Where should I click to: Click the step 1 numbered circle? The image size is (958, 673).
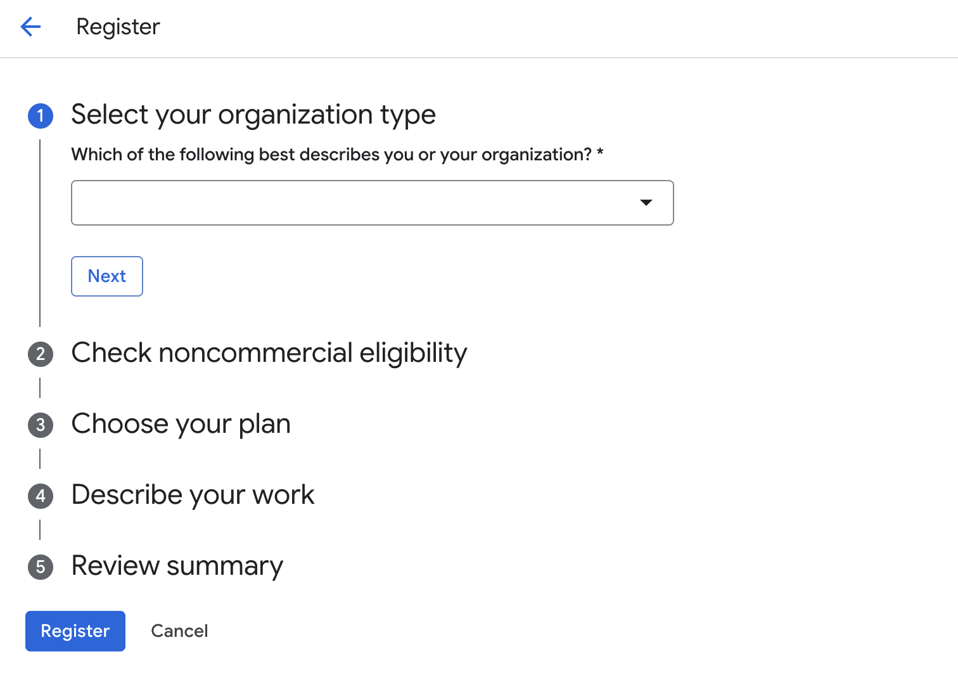click(41, 115)
